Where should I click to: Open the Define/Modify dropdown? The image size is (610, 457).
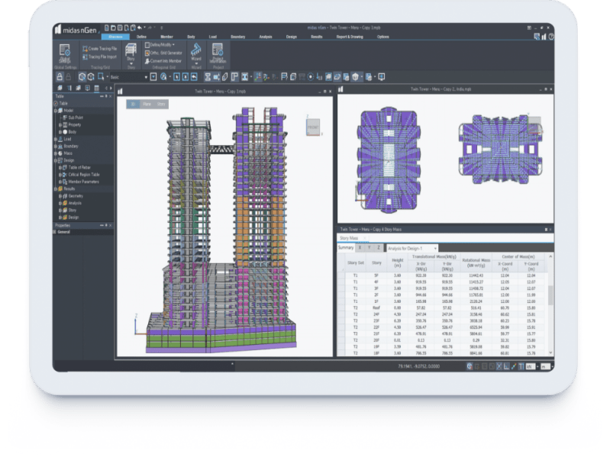[160, 45]
